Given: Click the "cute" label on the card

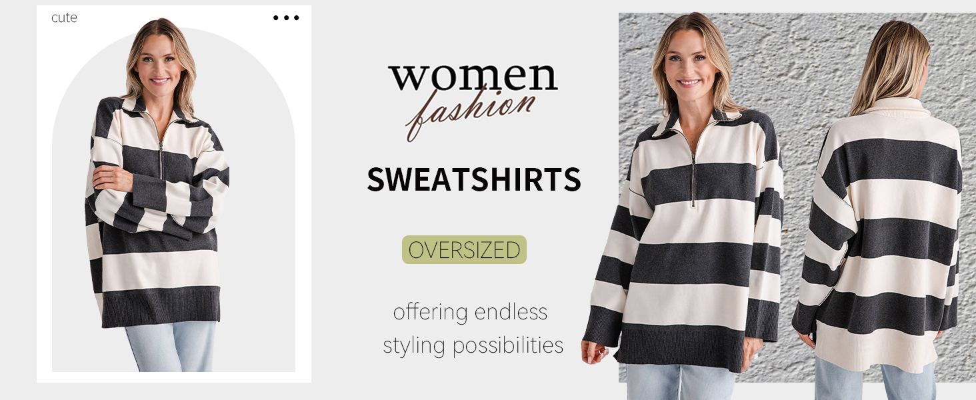Looking at the screenshot, I should tap(64, 18).
